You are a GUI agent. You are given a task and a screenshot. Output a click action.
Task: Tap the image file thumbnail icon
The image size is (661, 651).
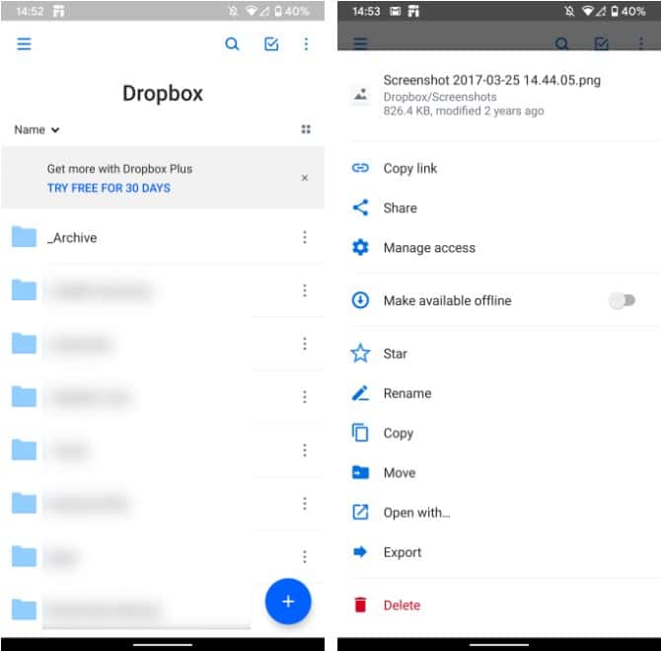(360, 94)
